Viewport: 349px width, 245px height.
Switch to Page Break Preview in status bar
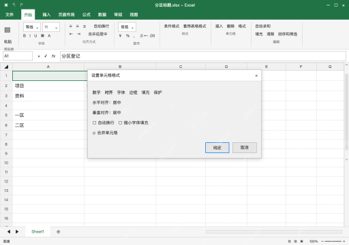302,242
